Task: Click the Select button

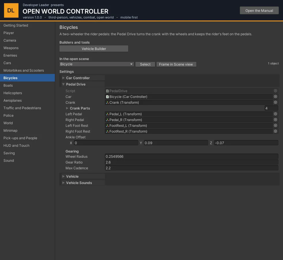Action: [x=145, y=64]
